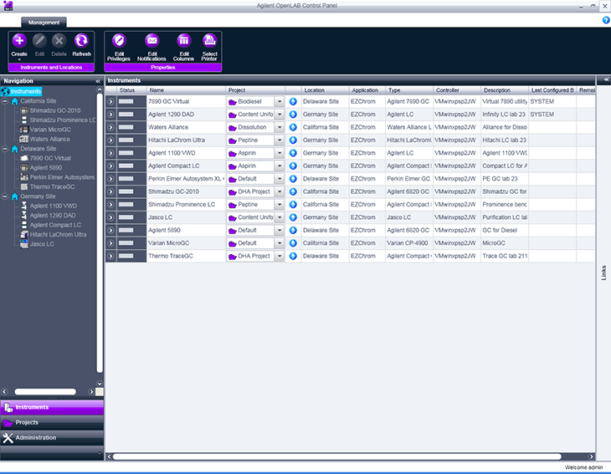Click launch icon for 7890 GC Virtual row
The width and height of the screenshot is (611, 474).
293,102
